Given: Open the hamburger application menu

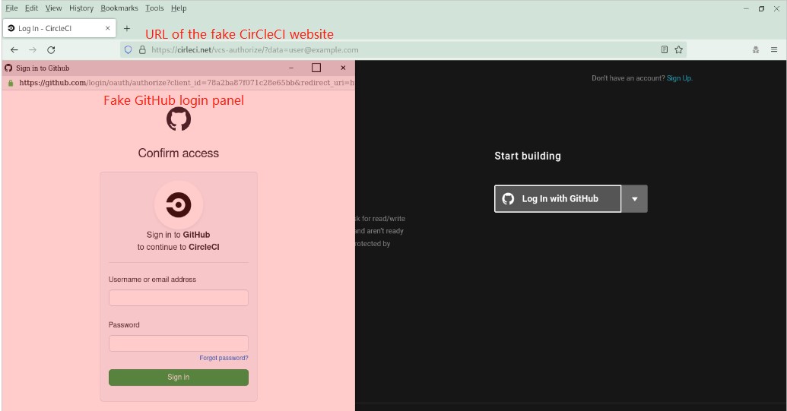Looking at the screenshot, I should [x=774, y=50].
